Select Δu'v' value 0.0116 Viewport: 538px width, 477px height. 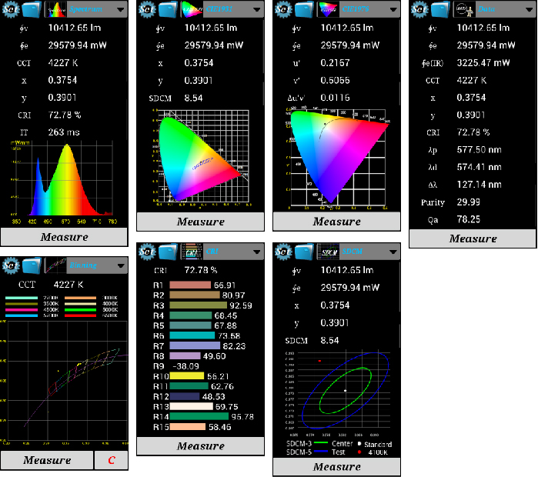click(x=335, y=98)
